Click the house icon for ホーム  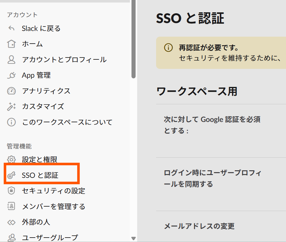11,44
